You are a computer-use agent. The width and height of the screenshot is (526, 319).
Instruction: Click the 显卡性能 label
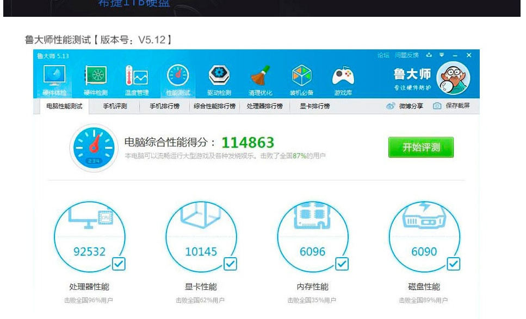201,287
